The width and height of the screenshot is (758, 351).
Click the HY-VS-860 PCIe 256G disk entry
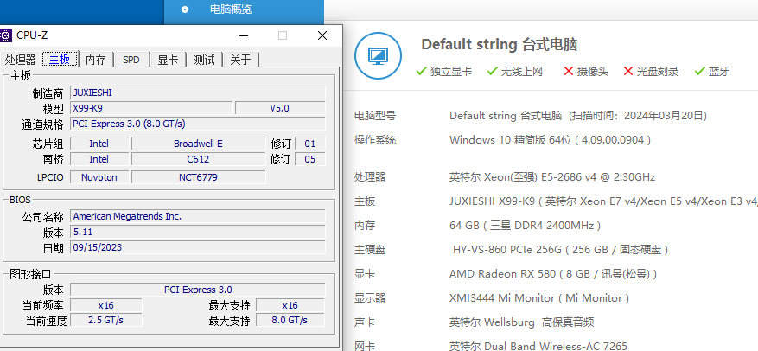561,250
